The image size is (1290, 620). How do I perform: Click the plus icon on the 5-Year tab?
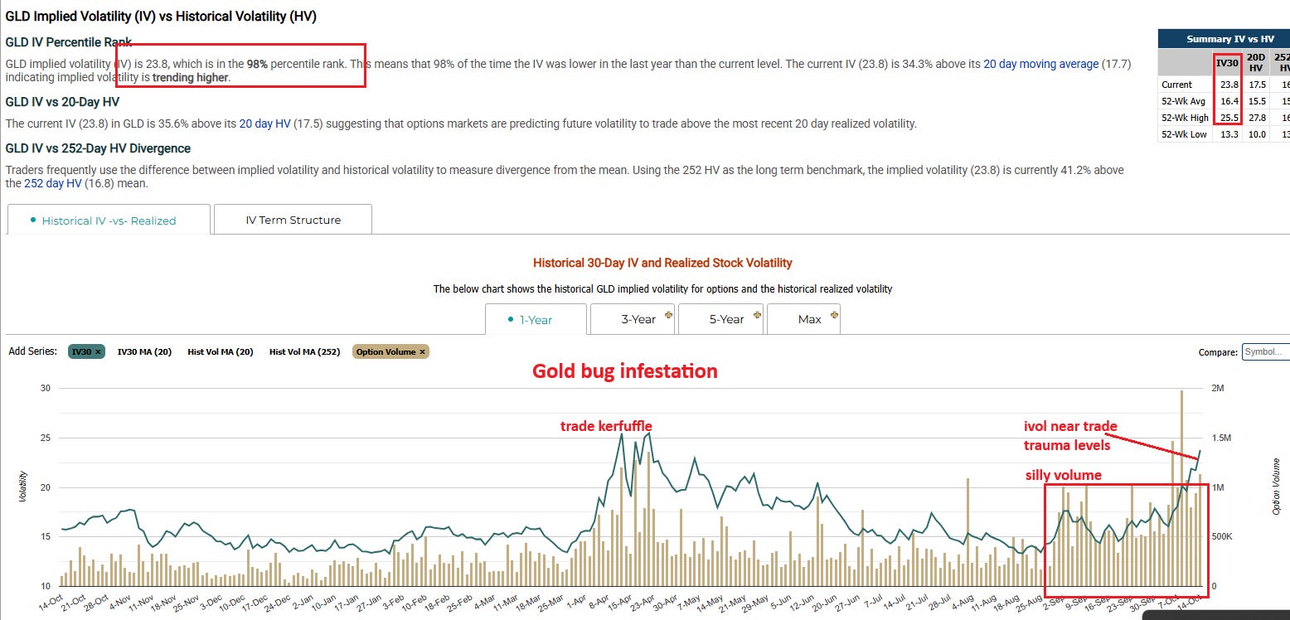pyautogui.click(x=756, y=313)
